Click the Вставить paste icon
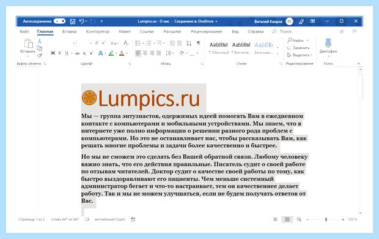Viewport: 379px width, 239px height. point(28,44)
